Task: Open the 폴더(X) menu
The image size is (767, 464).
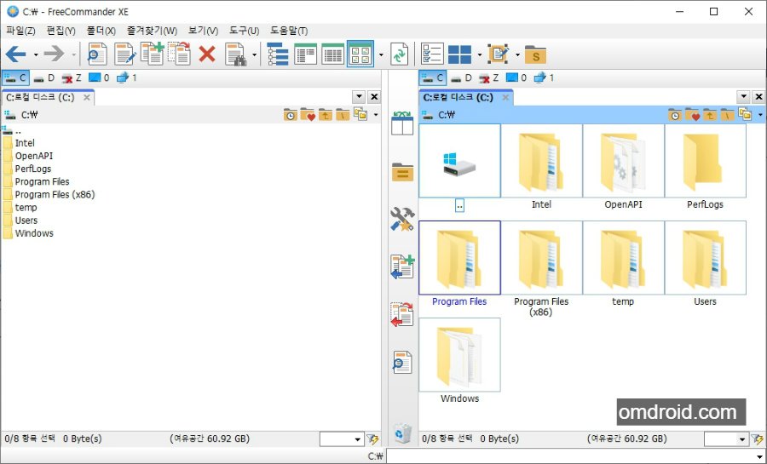Action: (101, 31)
